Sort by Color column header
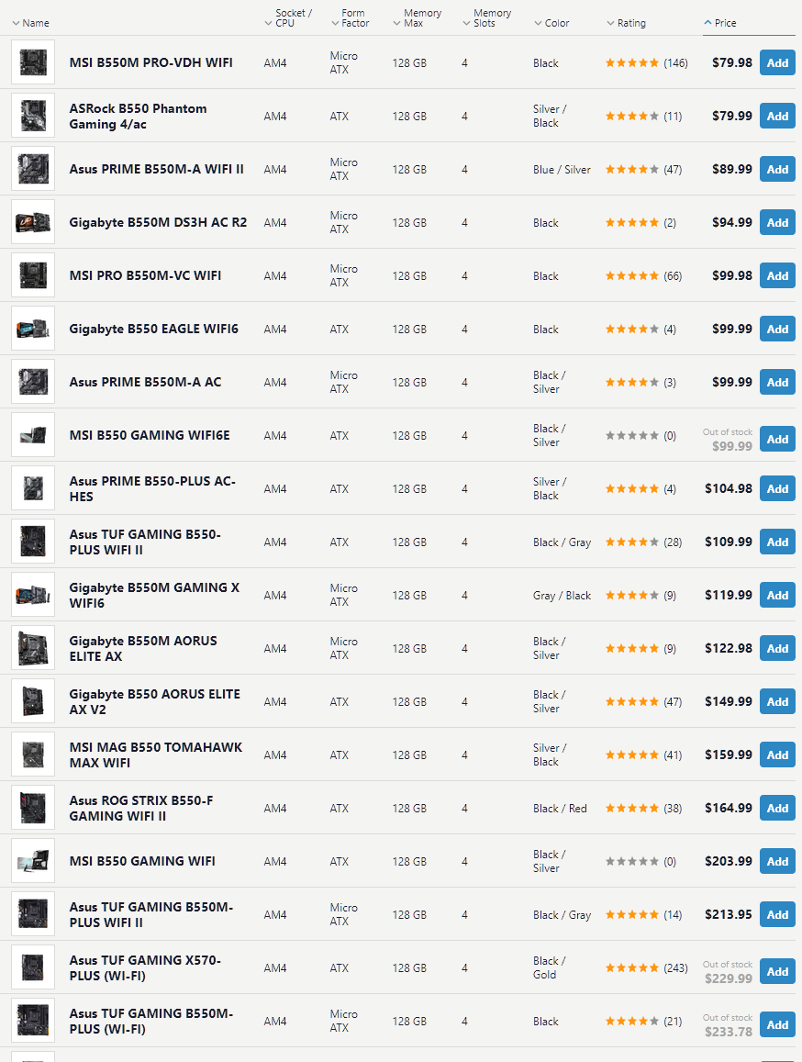This screenshot has width=802, height=1062. 551,23
